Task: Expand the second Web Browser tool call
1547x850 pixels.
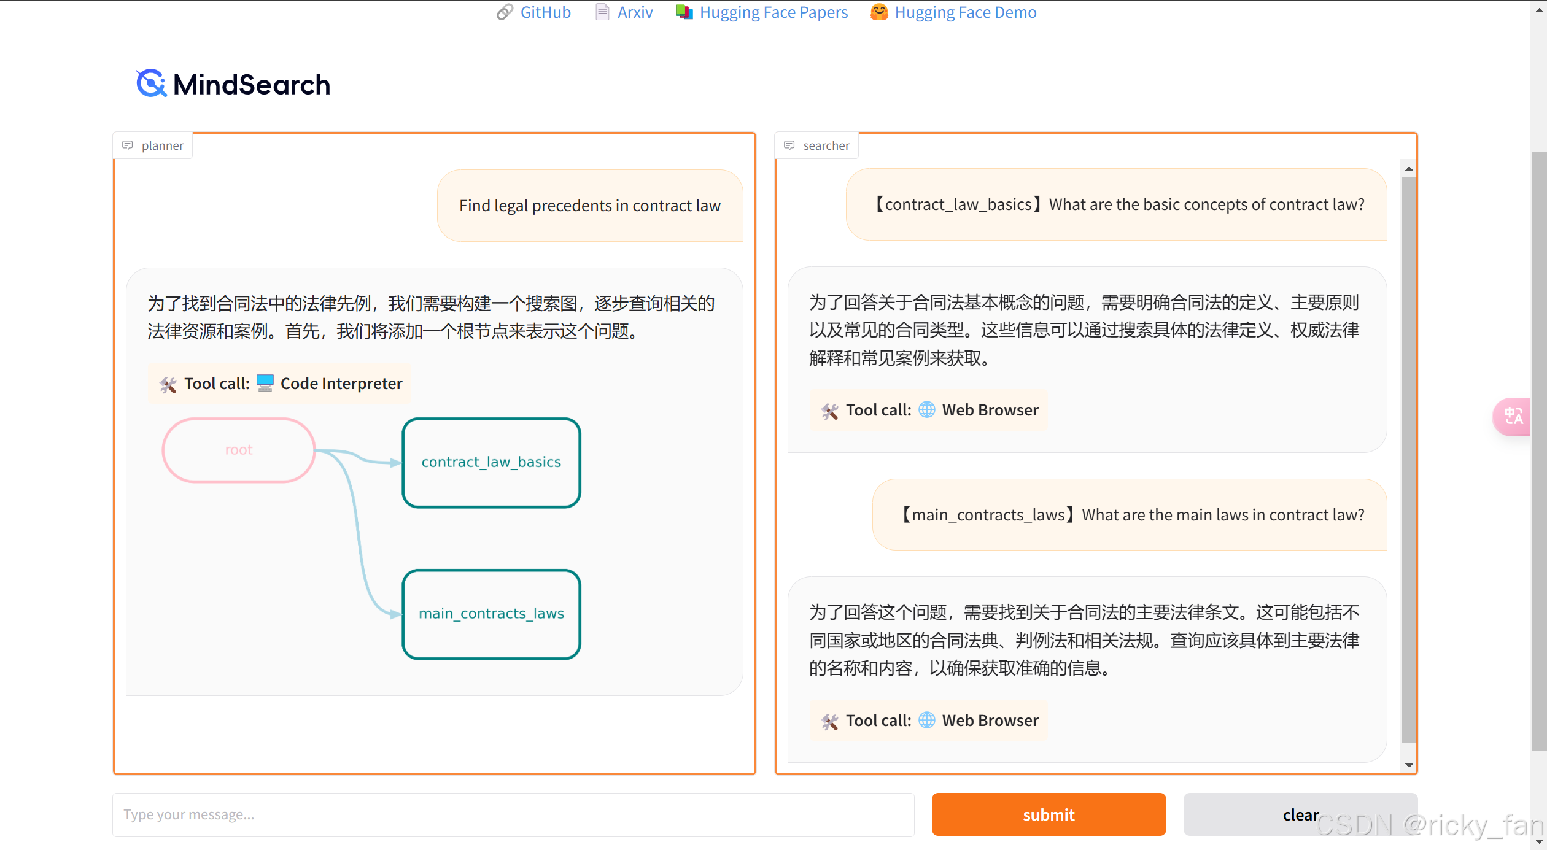Action: (928, 721)
